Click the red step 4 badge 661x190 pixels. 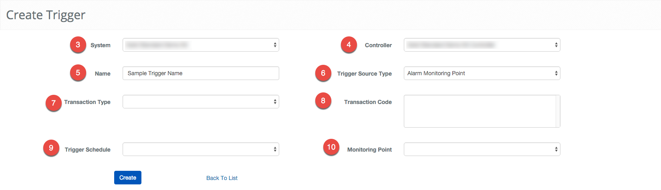click(349, 45)
